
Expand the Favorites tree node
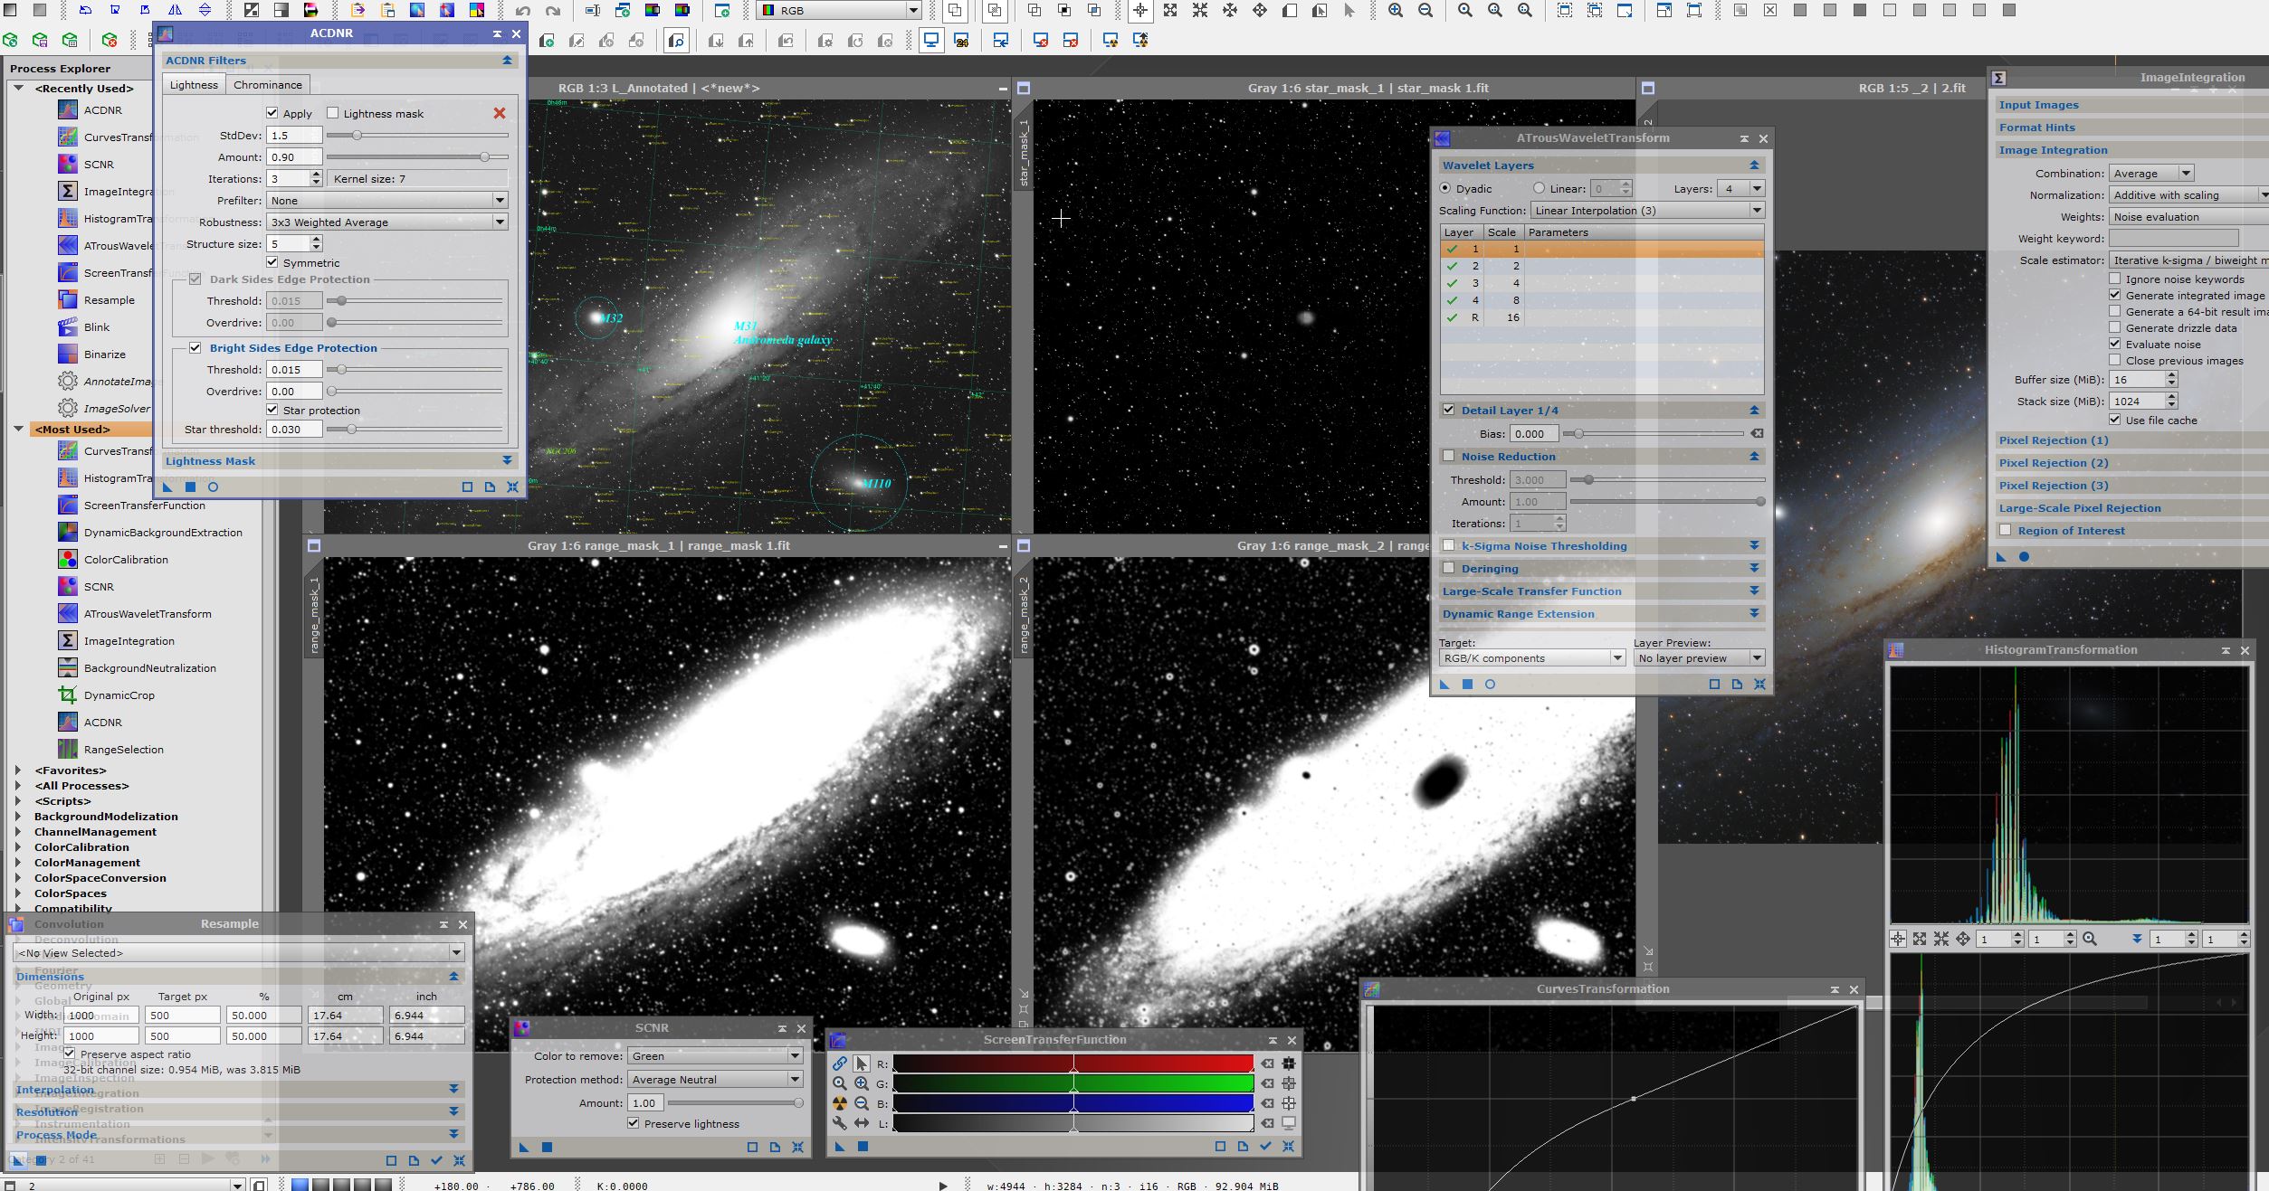pos(18,770)
